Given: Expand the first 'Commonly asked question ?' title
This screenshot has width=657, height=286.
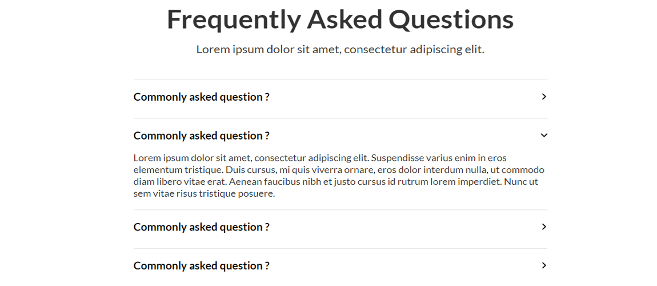Looking at the screenshot, I should pos(201,97).
